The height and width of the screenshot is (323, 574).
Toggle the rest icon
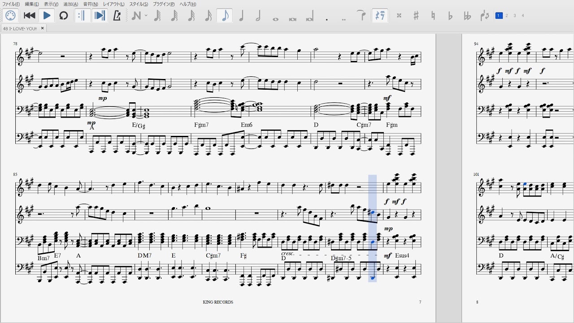click(x=380, y=16)
